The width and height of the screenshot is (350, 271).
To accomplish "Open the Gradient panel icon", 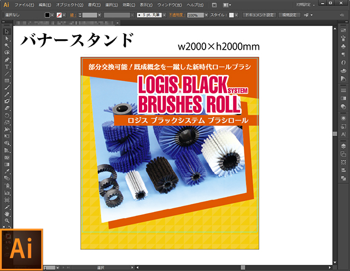I will (343, 98).
